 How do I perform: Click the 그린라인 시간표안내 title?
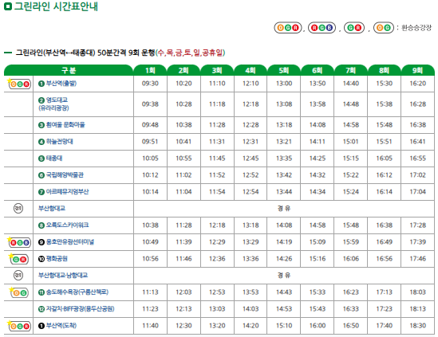(x=56, y=6)
